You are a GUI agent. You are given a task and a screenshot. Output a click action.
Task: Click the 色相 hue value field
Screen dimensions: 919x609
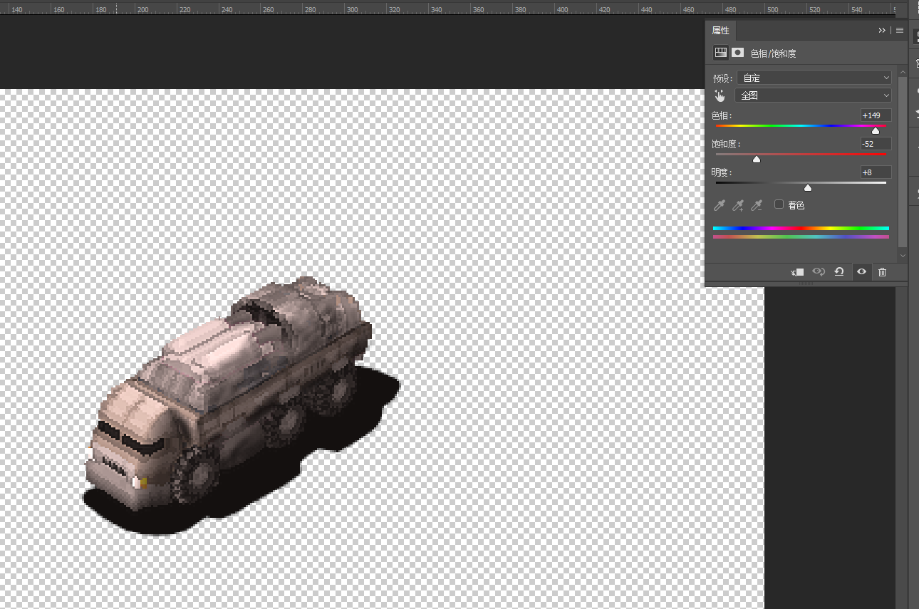(x=876, y=115)
